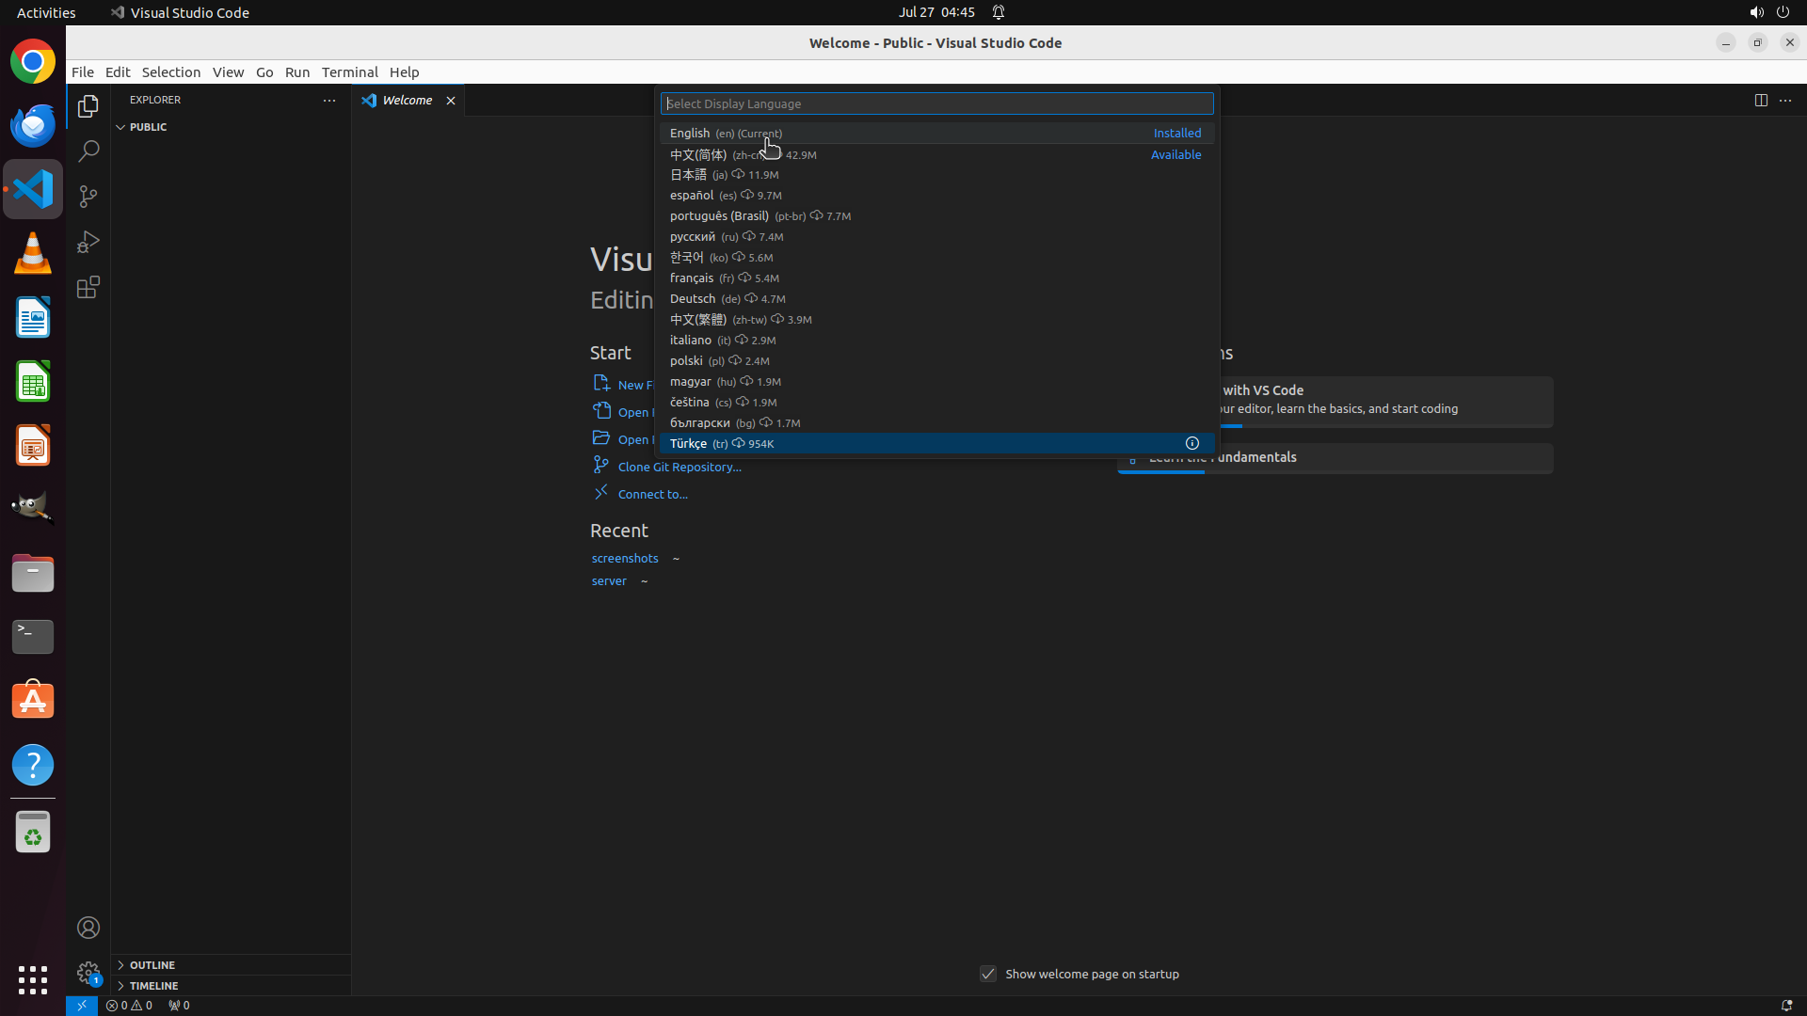Viewport: 1807px width, 1016px height.
Task: Click the Clone Git Repository link
Action: pyautogui.click(x=679, y=467)
